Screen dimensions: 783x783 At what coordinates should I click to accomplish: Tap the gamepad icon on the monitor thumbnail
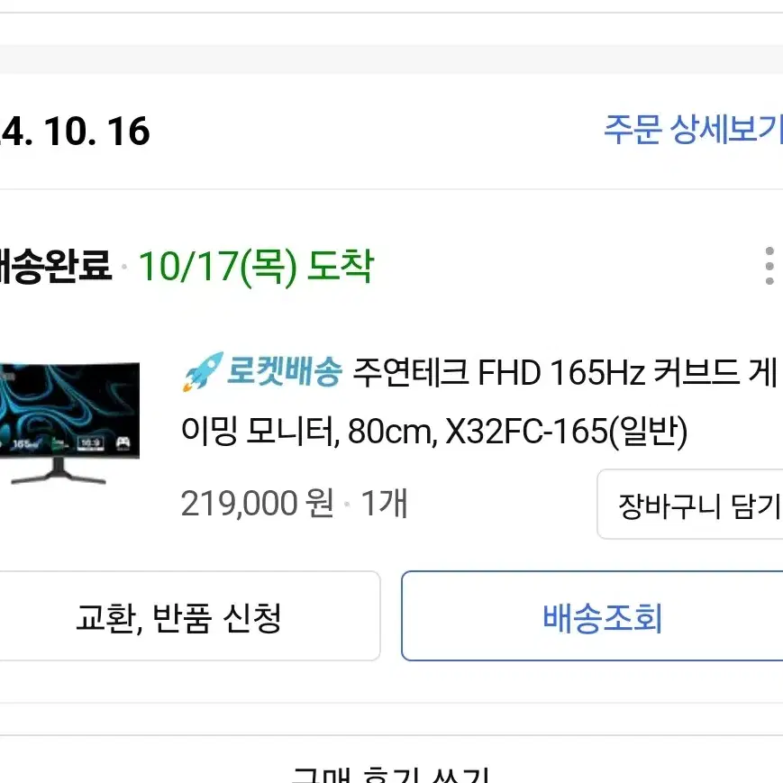(123, 442)
